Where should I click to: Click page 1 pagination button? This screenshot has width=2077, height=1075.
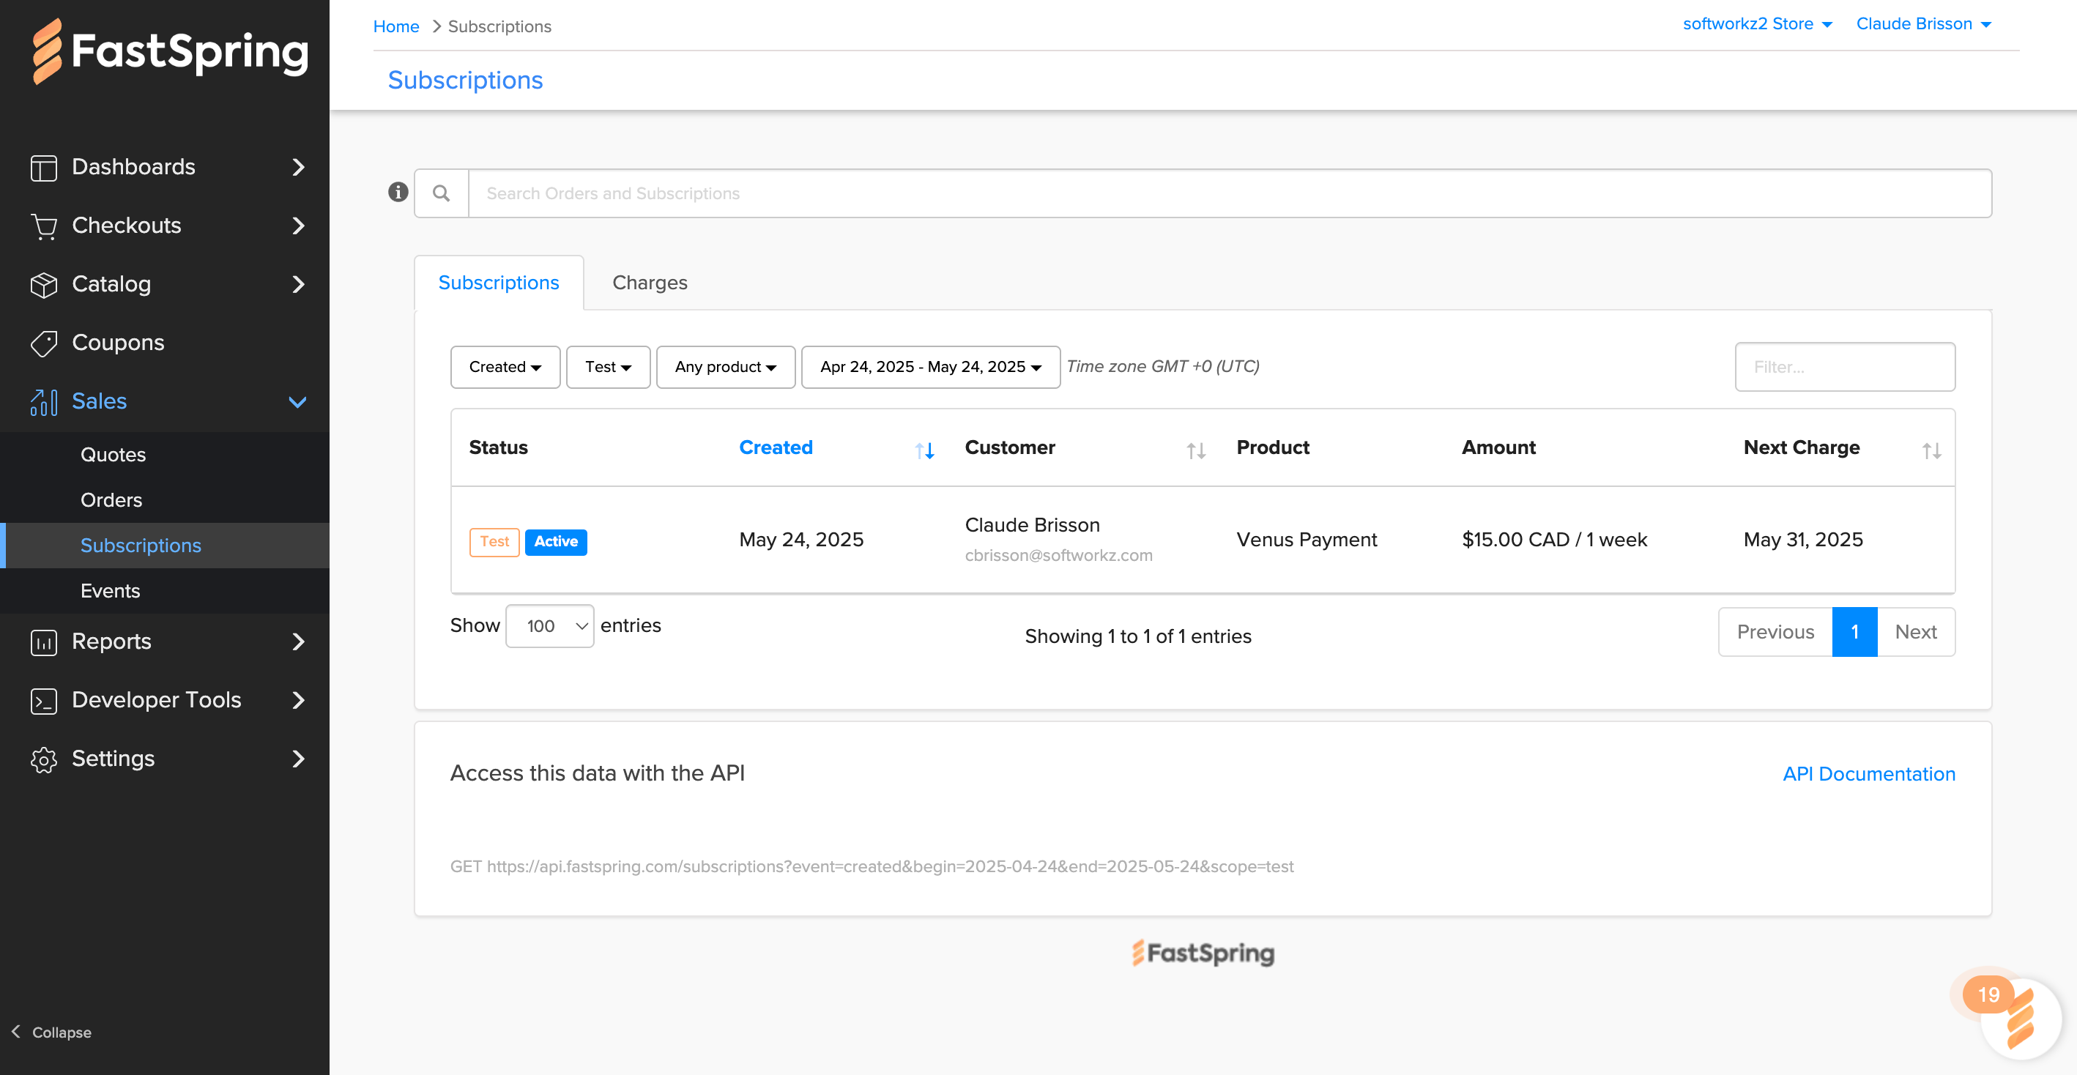1854,632
